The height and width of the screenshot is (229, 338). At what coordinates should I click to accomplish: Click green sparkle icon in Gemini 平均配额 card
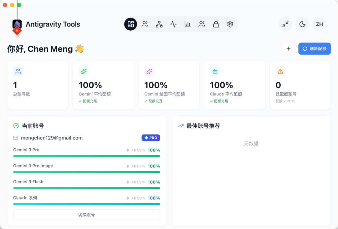click(84, 71)
